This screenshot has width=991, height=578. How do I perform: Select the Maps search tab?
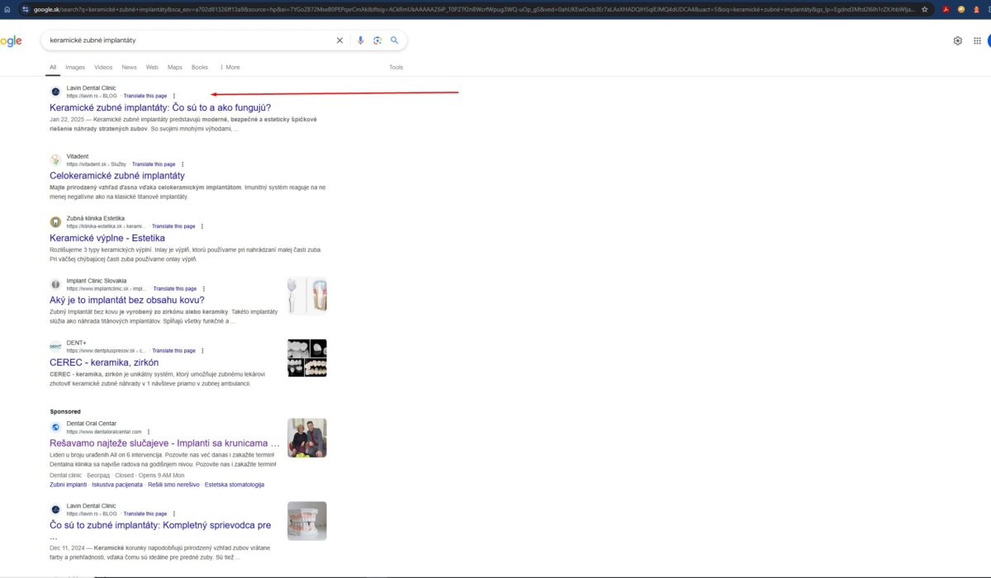point(175,67)
